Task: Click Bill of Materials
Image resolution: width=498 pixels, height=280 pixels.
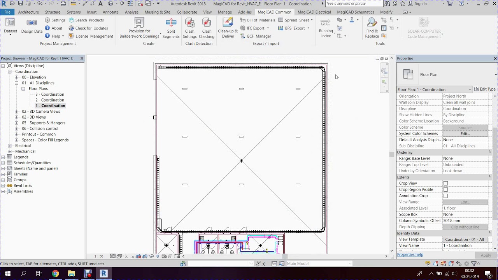Action: tap(257, 20)
